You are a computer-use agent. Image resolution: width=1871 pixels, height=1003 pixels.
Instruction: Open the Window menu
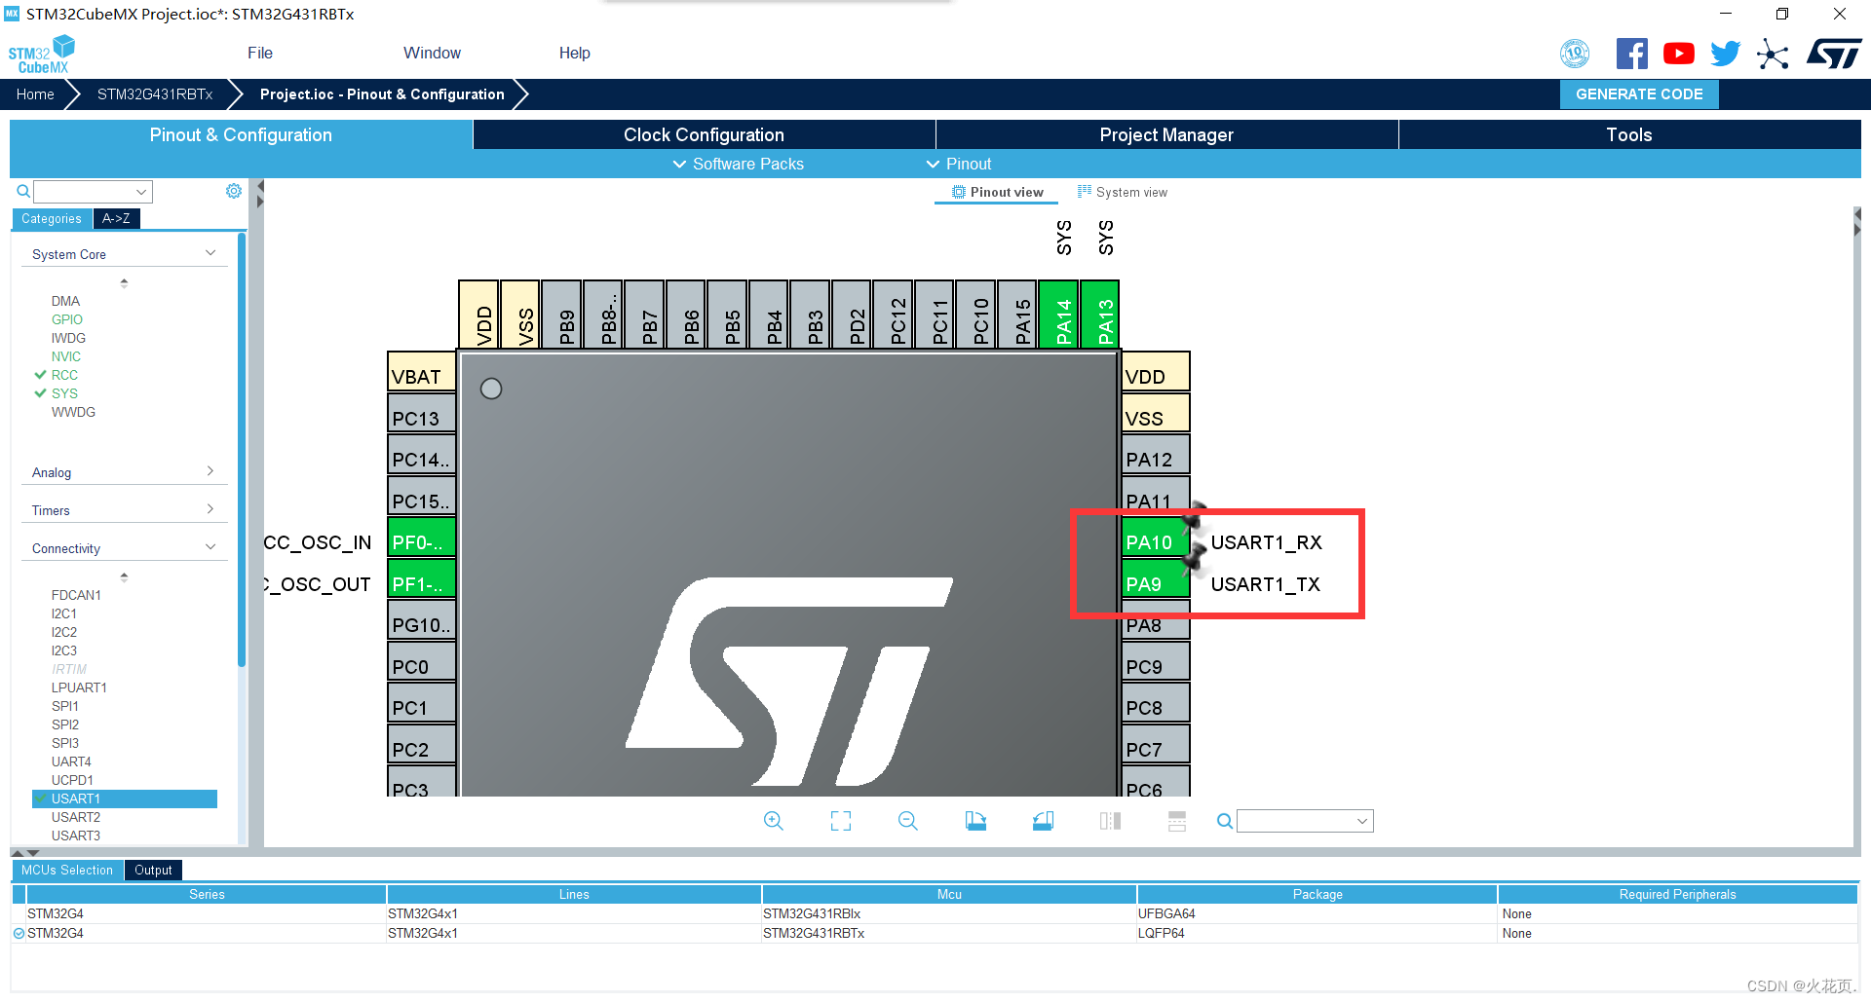(x=432, y=53)
